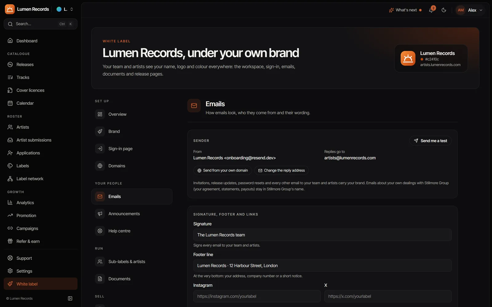Open the Brand section
This screenshot has width=492, height=307.
coord(132,131)
